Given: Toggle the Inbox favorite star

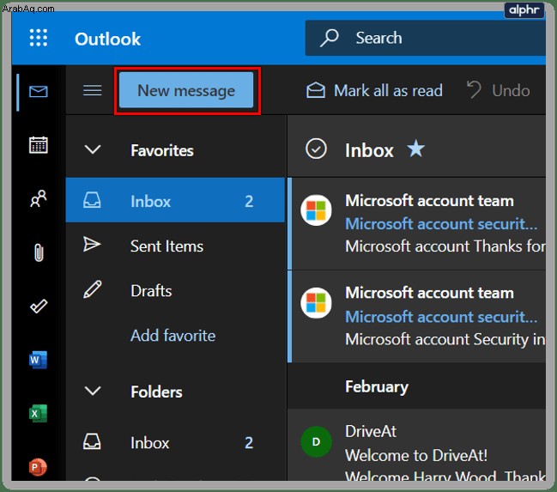Looking at the screenshot, I should pos(415,149).
